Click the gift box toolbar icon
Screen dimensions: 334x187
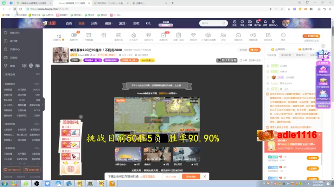coord(104,35)
